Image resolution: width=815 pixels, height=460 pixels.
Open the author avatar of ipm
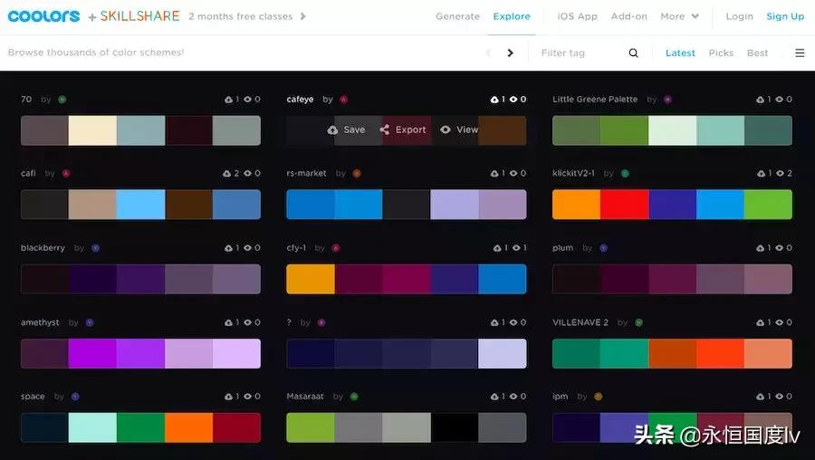[x=599, y=397]
